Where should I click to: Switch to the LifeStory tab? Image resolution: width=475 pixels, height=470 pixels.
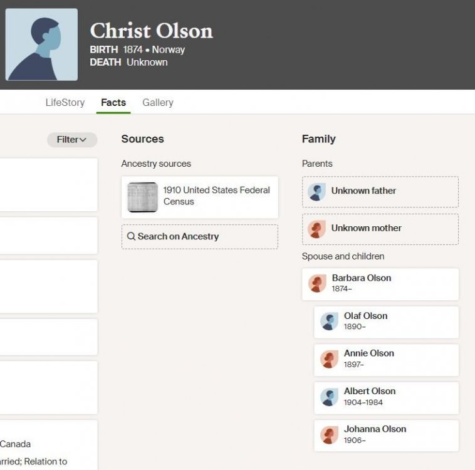(x=65, y=102)
